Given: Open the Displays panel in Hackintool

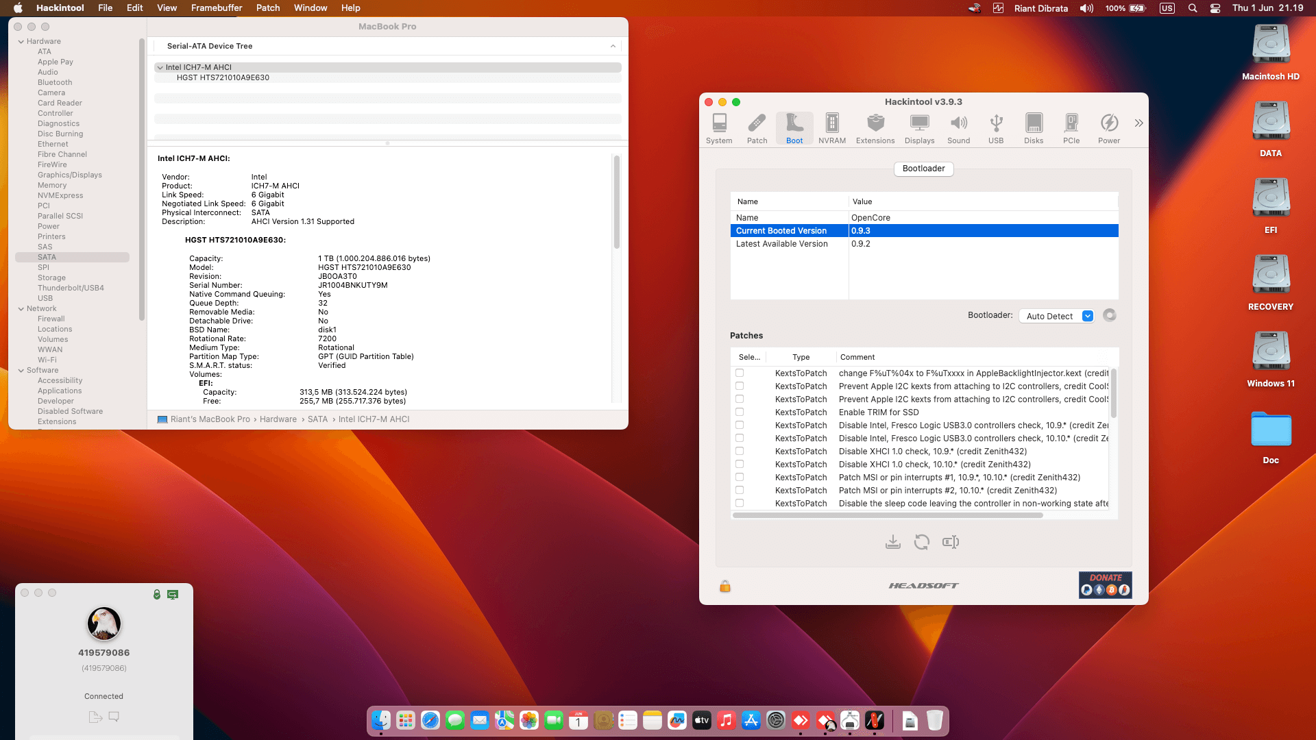Looking at the screenshot, I should [x=919, y=127].
